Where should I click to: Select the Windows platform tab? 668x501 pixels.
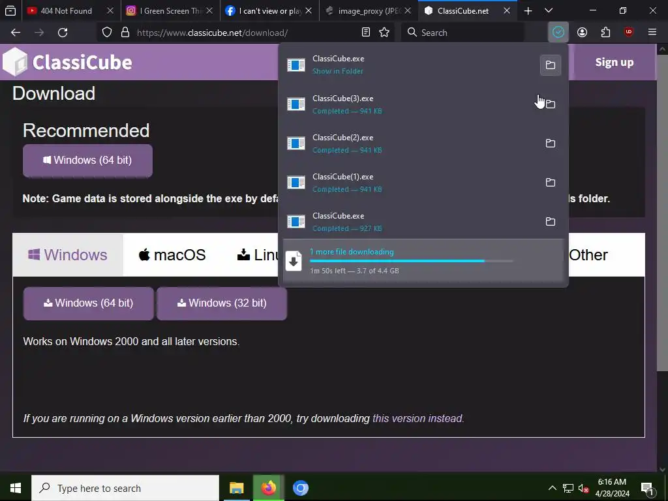[x=68, y=255]
